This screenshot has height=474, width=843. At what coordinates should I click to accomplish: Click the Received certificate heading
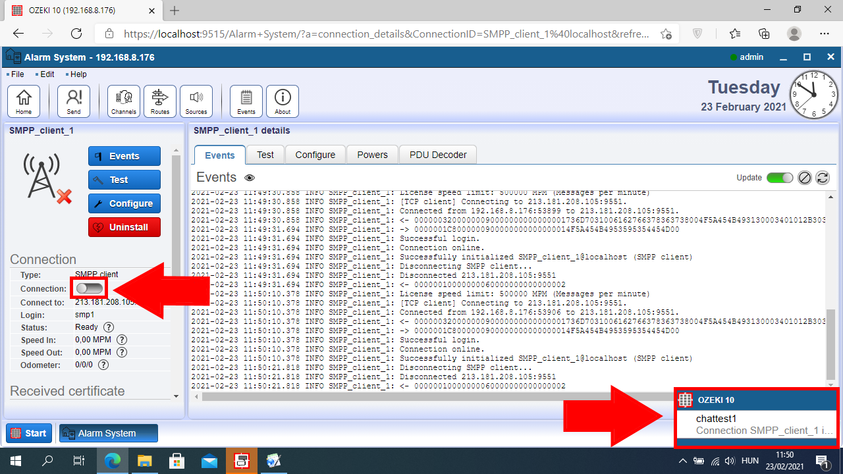pos(67,391)
